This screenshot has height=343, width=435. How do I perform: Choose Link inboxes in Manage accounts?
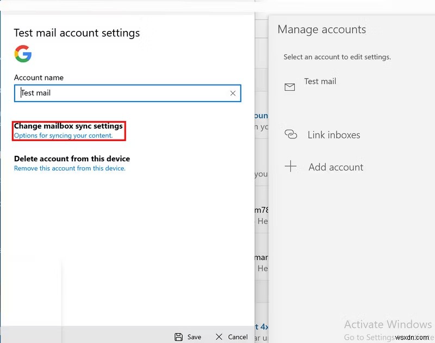tap(334, 135)
